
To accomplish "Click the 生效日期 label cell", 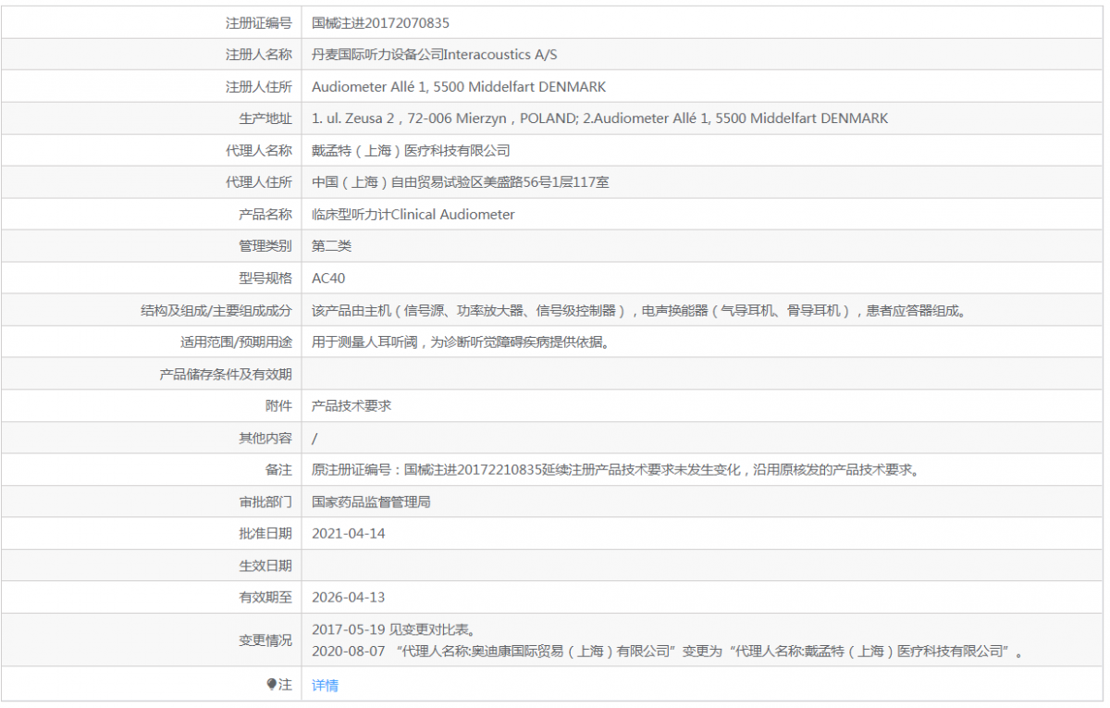I will [152, 565].
